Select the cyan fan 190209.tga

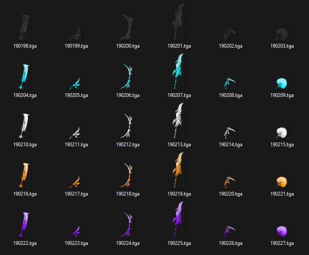pos(282,83)
